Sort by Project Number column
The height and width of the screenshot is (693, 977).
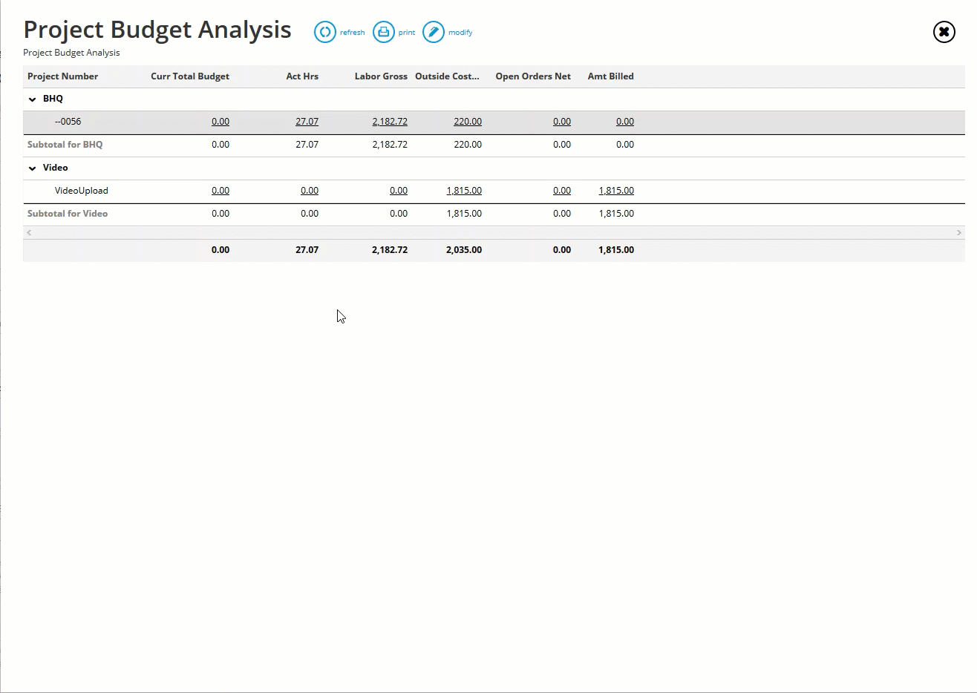click(x=62, y=76)
